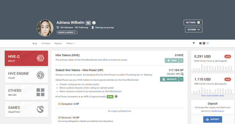The image size is (235, 124).
Task: Click Adriana Wilhelm's profile avatar
Action: pos(45,28)
